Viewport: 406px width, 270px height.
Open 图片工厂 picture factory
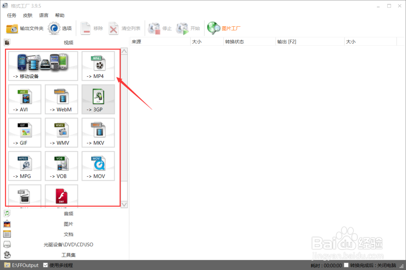point(224,28)
